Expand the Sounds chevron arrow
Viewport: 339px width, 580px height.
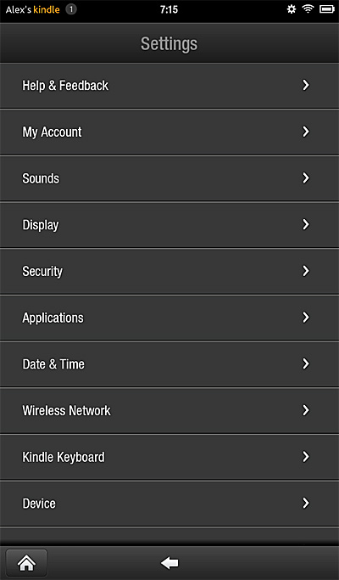point(306,178)
